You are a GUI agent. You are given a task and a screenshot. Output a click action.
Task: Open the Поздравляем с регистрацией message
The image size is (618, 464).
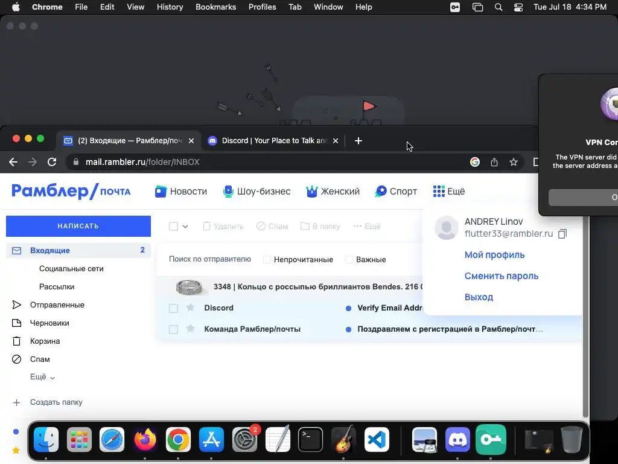coord(450,329)
